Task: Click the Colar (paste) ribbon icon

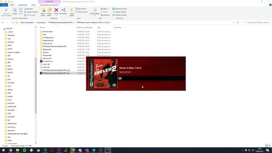Action: pos(21,11)
